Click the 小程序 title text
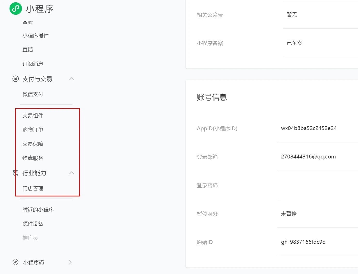 pos(40,9)
